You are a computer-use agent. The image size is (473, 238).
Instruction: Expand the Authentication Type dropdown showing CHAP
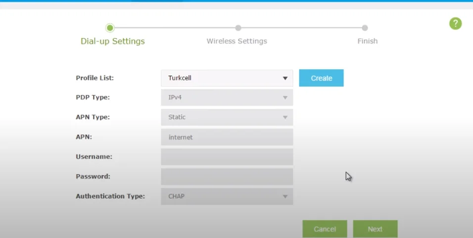pos(227,196)
